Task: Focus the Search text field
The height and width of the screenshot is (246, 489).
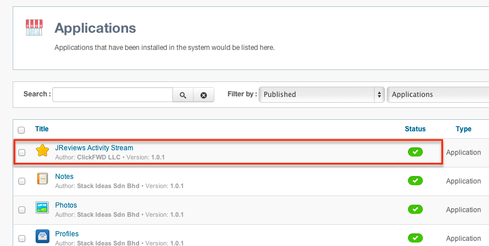Action: point(113,95)
